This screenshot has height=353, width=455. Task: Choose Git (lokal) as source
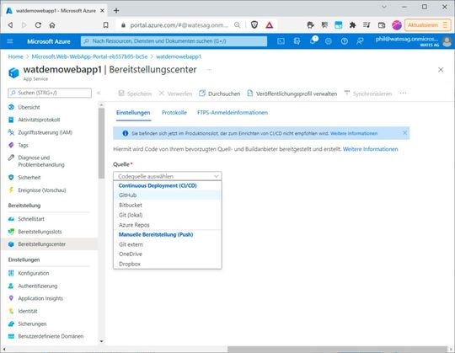tap(168, 215)
